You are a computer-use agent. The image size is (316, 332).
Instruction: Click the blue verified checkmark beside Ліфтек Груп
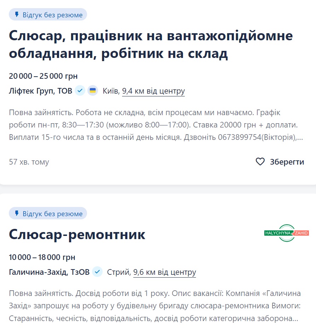(x=80, y=91)
